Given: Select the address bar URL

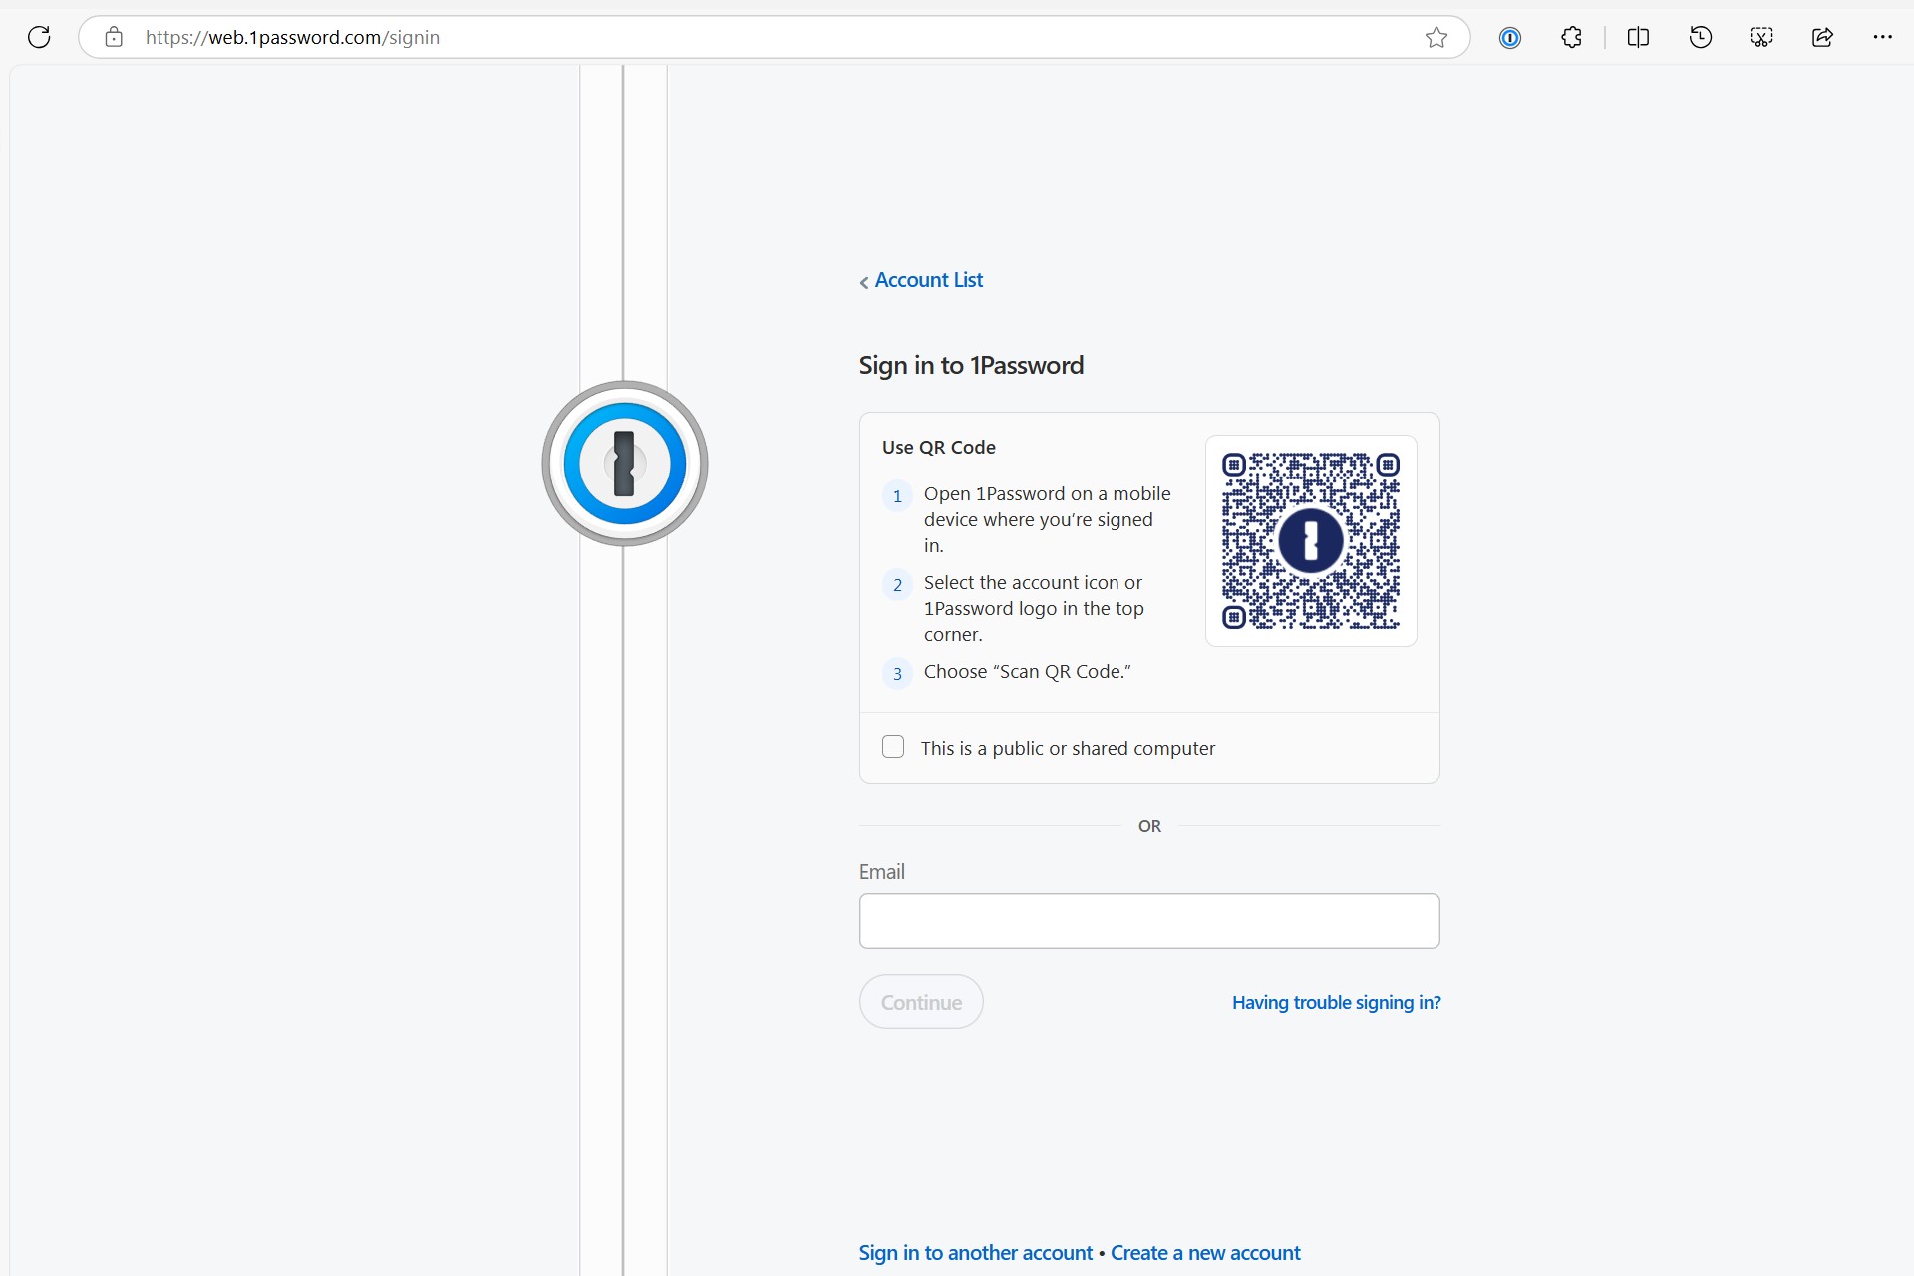Looking at the screenshot, I should click(292, 37).
